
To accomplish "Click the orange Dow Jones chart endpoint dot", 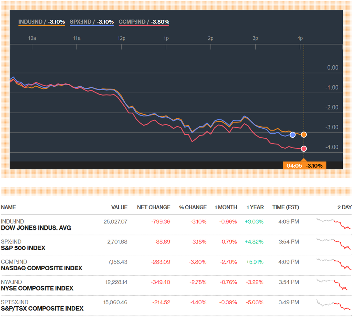I will pyautogui.click(x=304, y=135).
